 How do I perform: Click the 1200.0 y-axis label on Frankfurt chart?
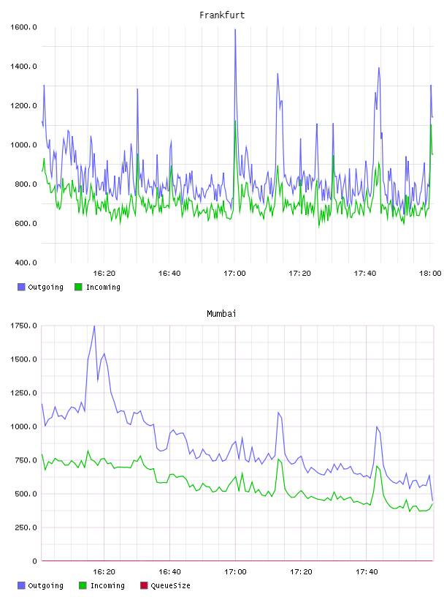(x=23, y=105)
